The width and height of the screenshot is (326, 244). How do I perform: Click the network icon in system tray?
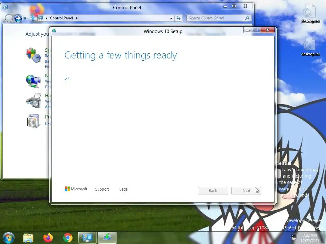click(x=294, y=238)
